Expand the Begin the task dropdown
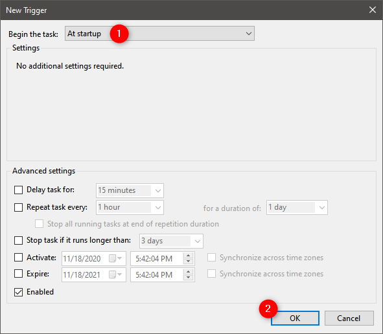The width and height of the screenshot is (383, 334). (x=159, y=34)
